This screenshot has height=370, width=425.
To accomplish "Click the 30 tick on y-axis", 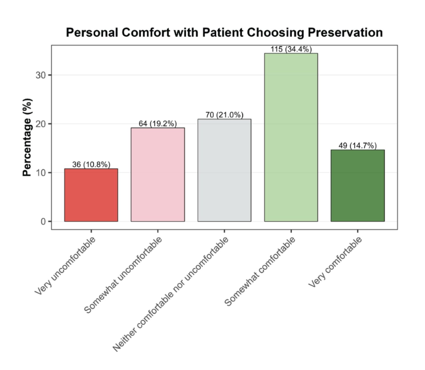I will pos(41,75).
